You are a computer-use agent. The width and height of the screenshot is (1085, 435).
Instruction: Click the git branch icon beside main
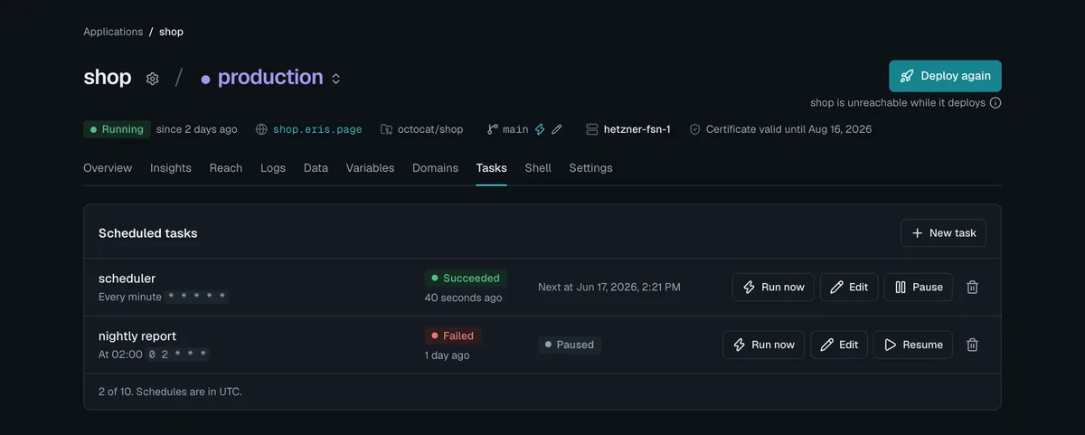point(493,129)
